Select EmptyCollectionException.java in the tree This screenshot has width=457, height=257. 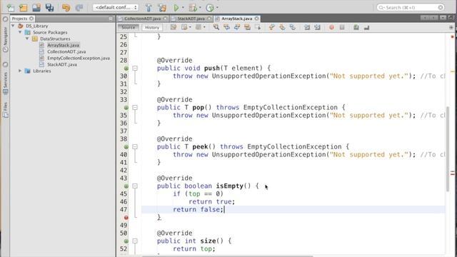[79, 58]
